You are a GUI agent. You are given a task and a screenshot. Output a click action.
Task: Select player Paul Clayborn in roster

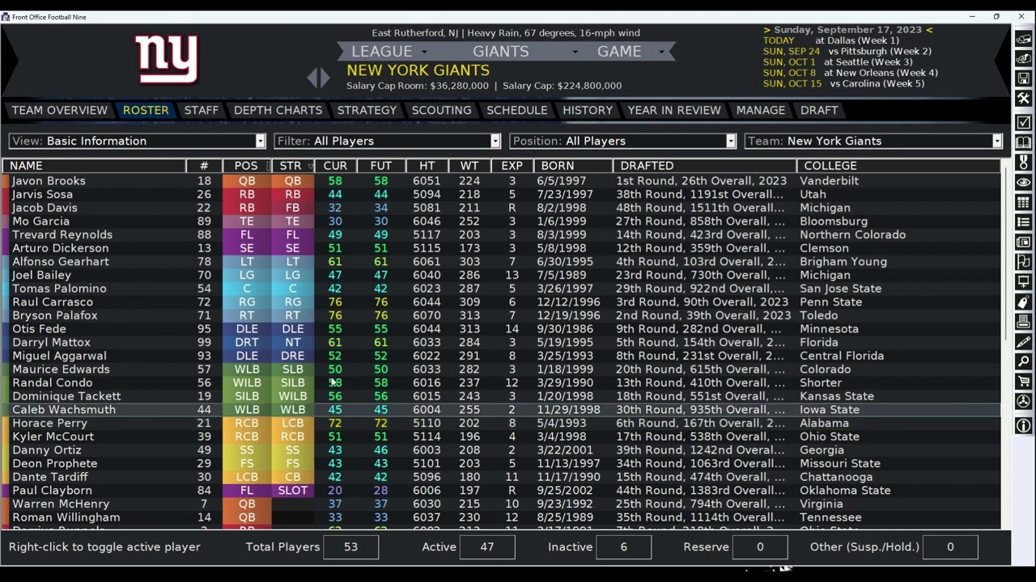coord(502,491)
